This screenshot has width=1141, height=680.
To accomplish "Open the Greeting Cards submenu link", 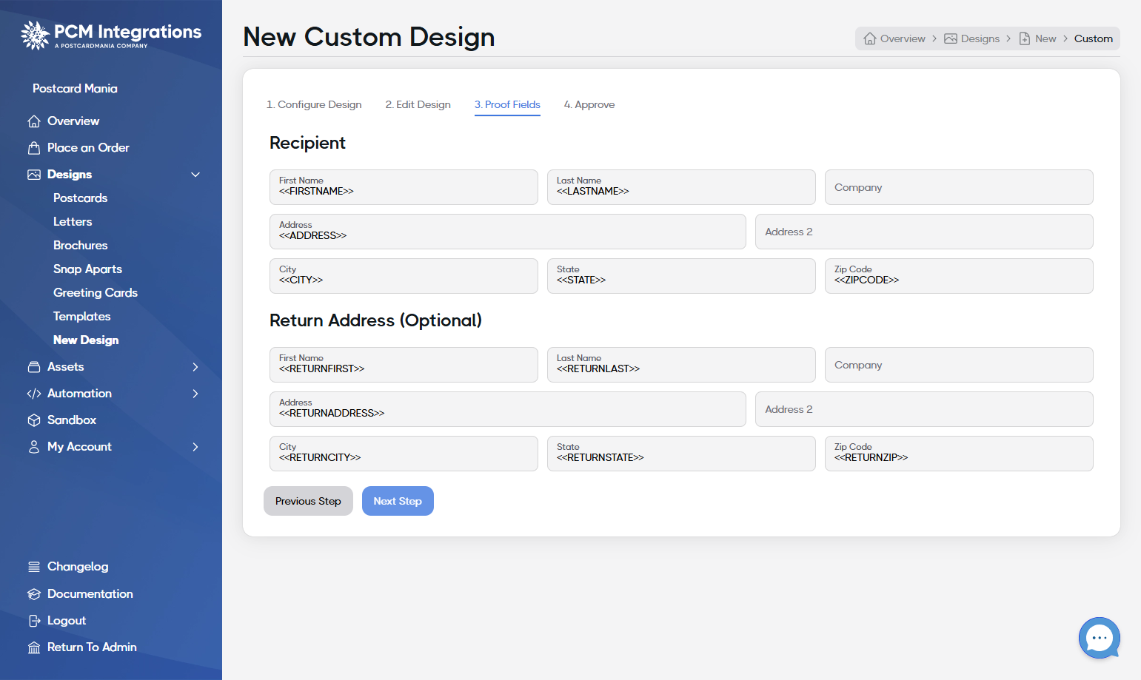I will 96,293.
